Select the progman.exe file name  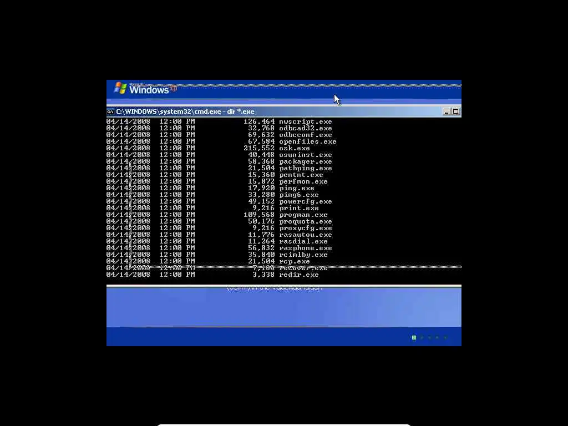(303, 215)
